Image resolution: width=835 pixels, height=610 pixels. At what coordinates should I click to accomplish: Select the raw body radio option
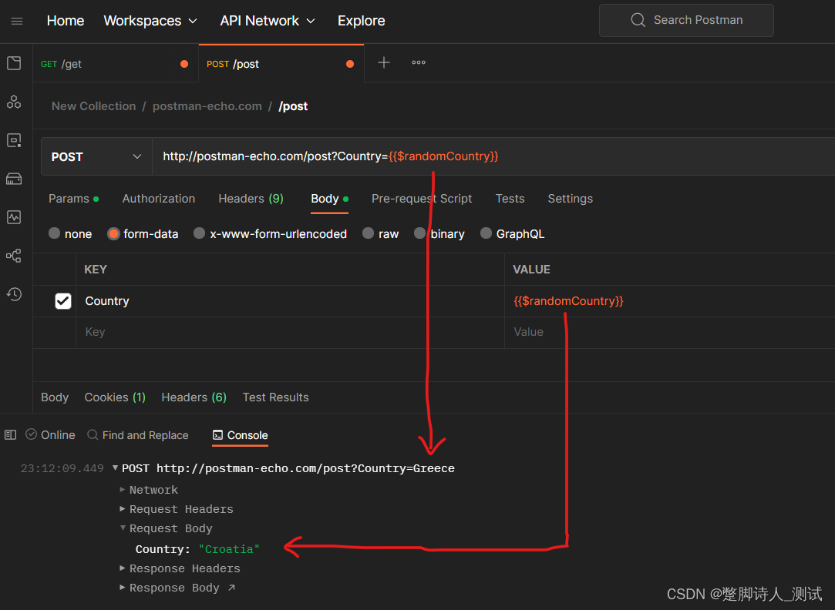point(369,233)
